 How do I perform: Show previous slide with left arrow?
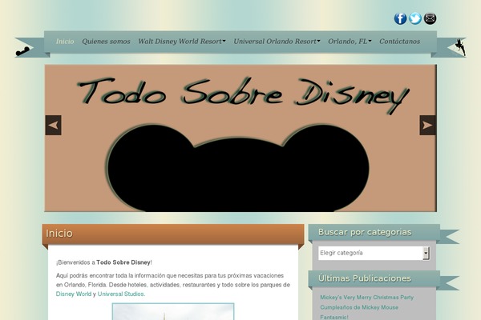(x=54, y=126)
